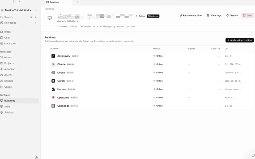The height and width of the screenshot is (159, 255).
Task: Open the help question mark icon
Action: 36,157
